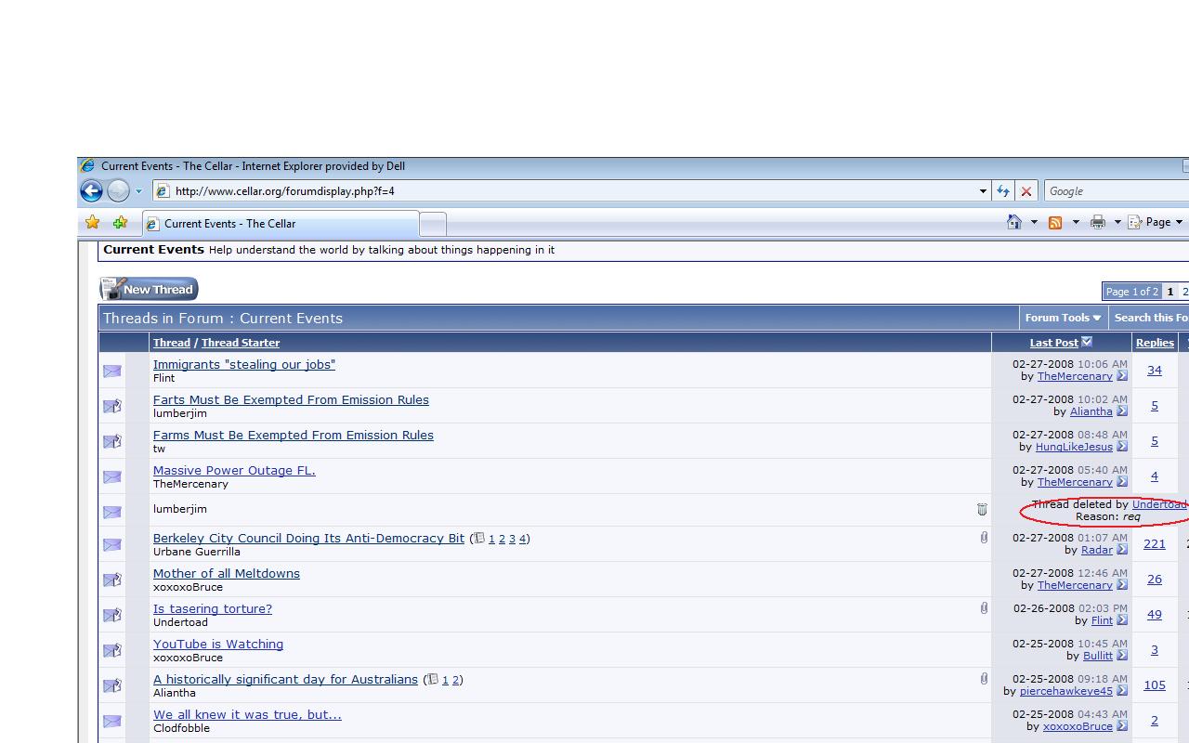Image resolution: width=1189 pixels, height=743 pixels.
Task: Click the Add to Favorites icon
Action: click(x=120, y=223)
